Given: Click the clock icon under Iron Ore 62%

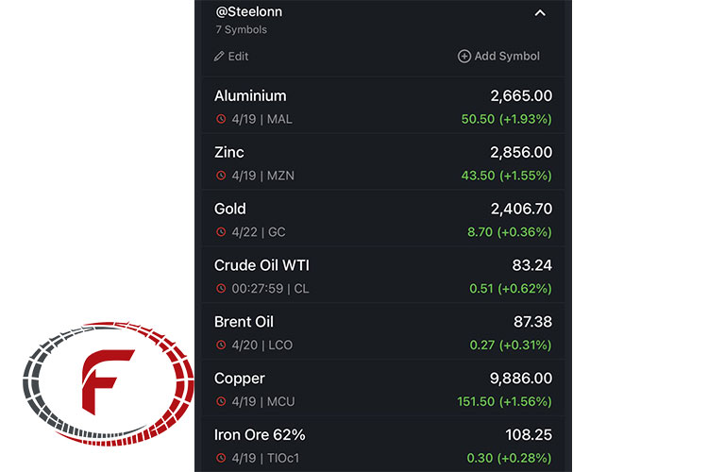Looking at the screenshot, I should click(221, 458).
